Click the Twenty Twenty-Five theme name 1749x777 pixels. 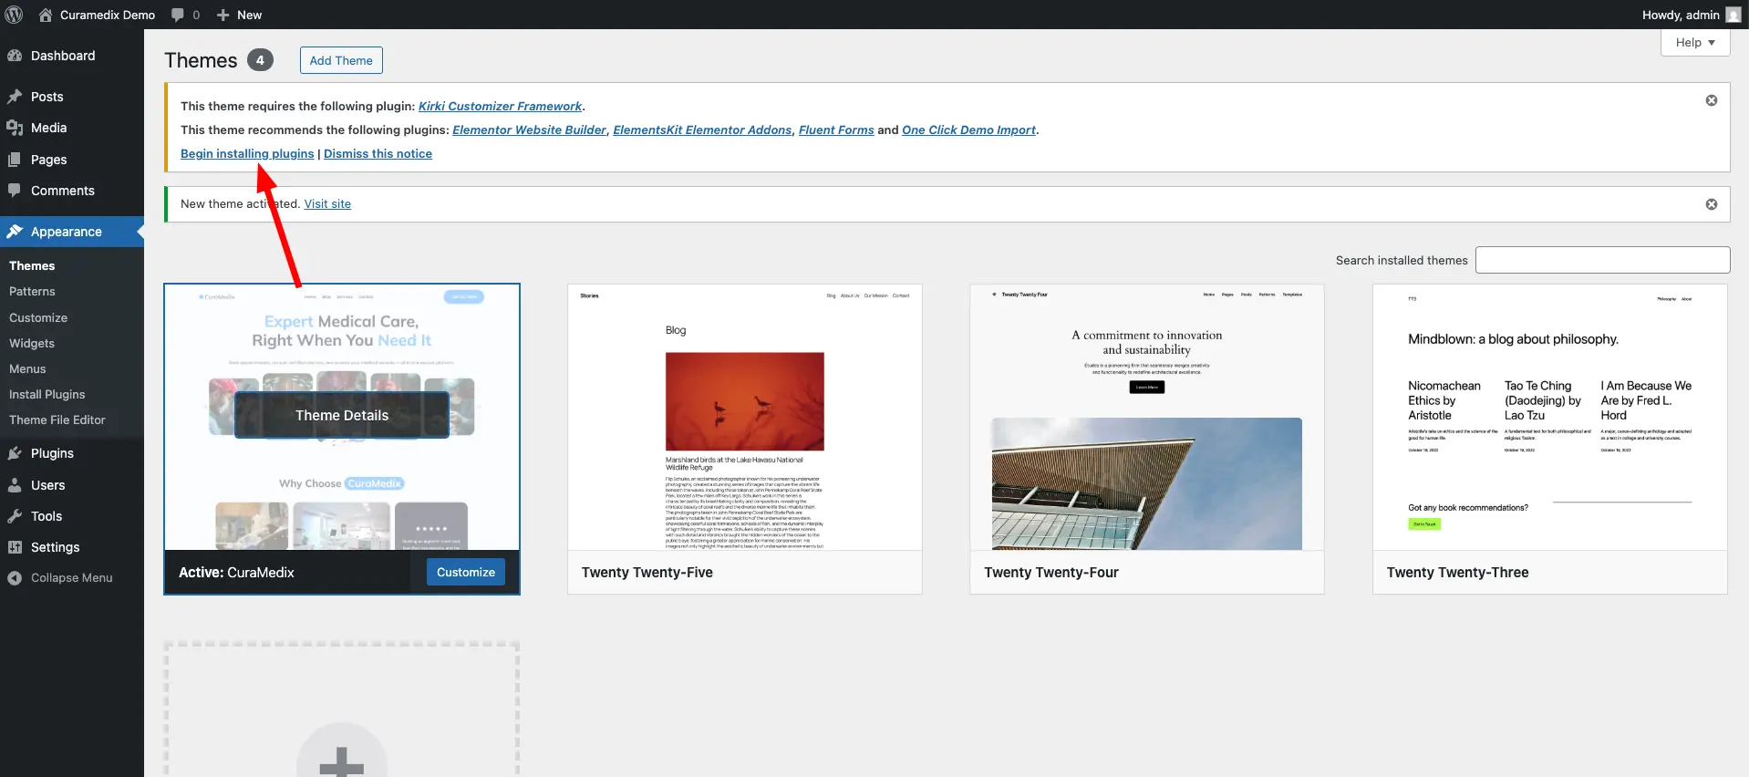pyautogui.click(x=647, y=572)
